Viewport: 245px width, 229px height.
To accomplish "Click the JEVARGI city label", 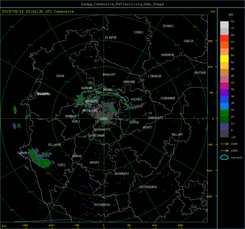I will click(x=168, y=26).
